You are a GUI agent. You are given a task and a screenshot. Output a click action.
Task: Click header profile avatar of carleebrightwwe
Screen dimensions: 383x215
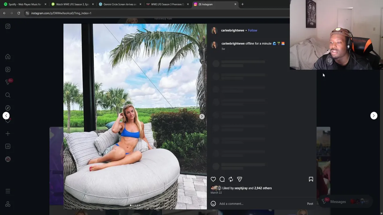pyautogui.click(x=214, y=30)
